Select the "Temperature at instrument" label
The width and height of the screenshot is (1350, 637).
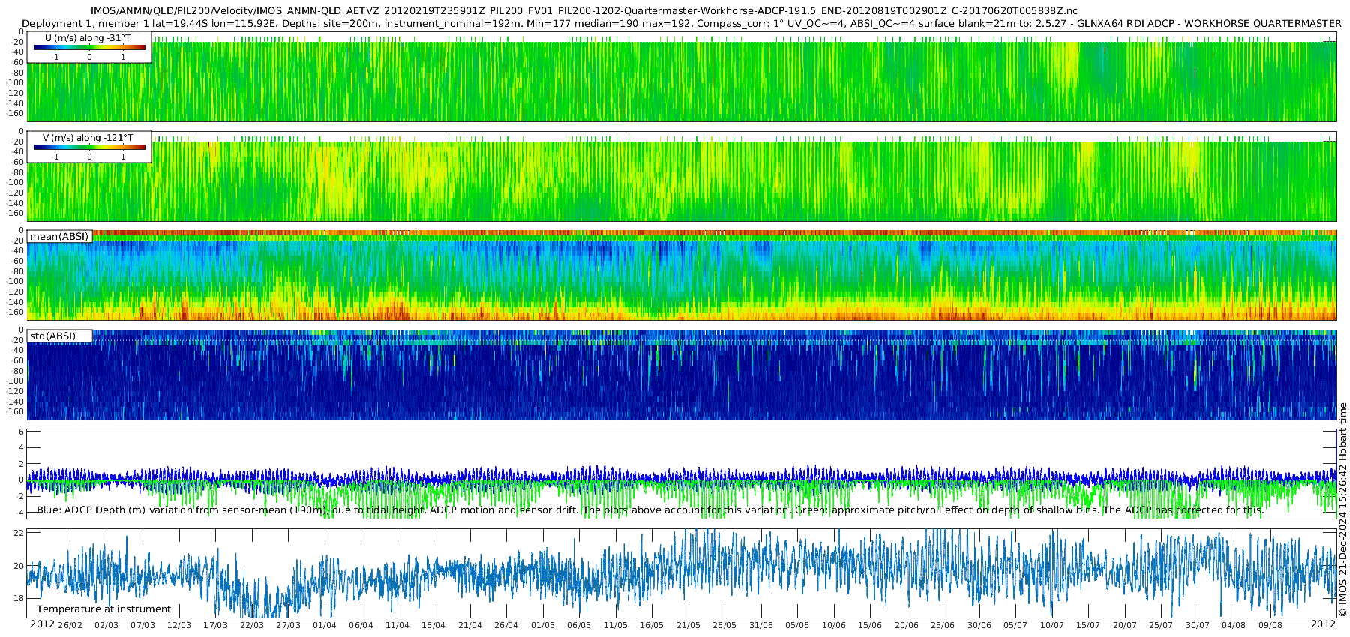coord(103,609)
